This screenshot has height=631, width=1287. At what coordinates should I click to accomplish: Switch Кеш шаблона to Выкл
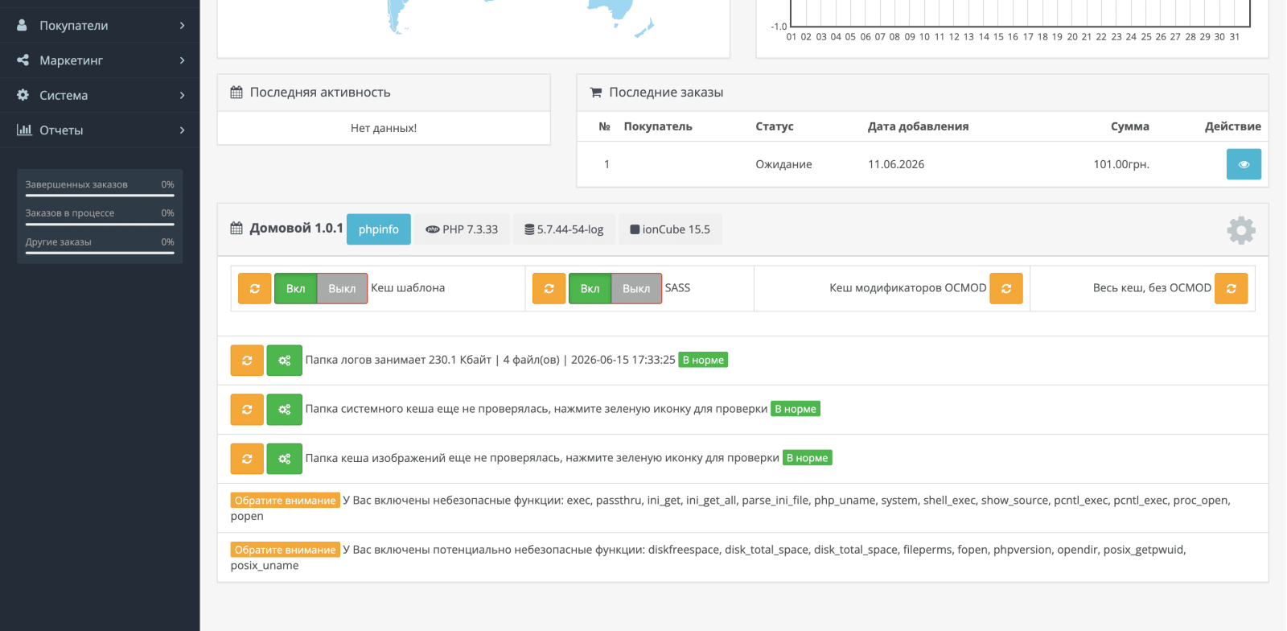pyautogui.click(x=342, y=288)
